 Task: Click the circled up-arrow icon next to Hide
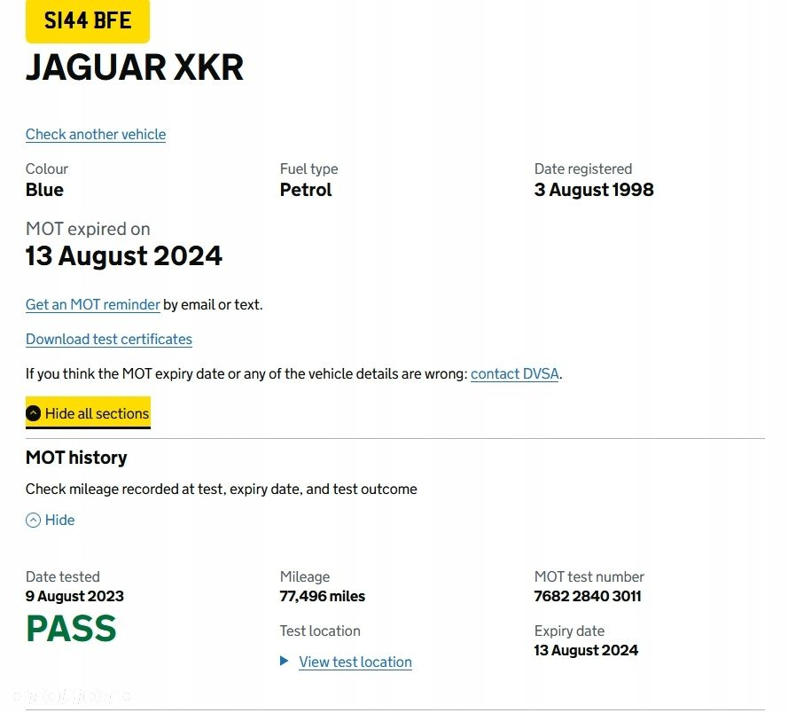click(x=33, y=520)
